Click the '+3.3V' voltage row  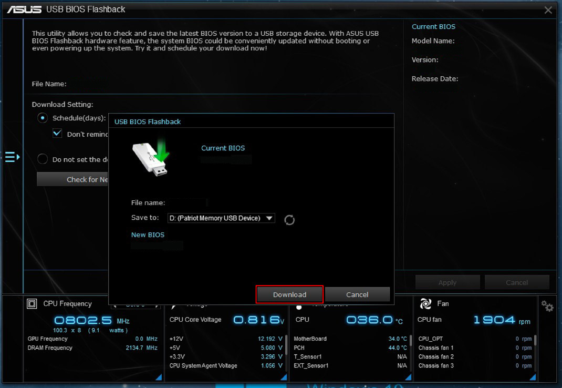pos(226,357)
